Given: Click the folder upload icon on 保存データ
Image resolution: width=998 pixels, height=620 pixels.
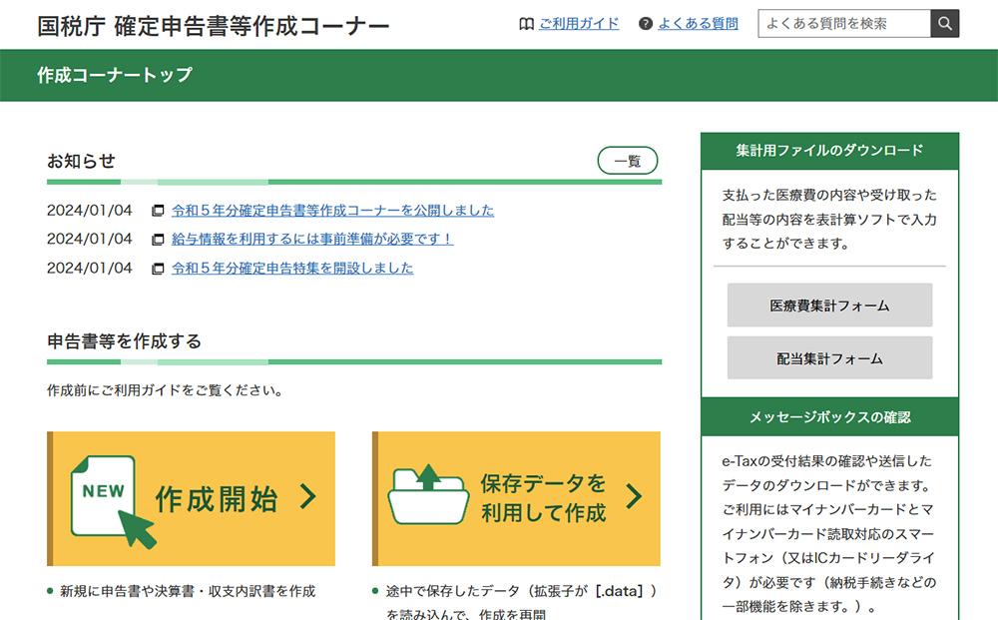Looking at the screenshot, I should (x=428, y=494).
